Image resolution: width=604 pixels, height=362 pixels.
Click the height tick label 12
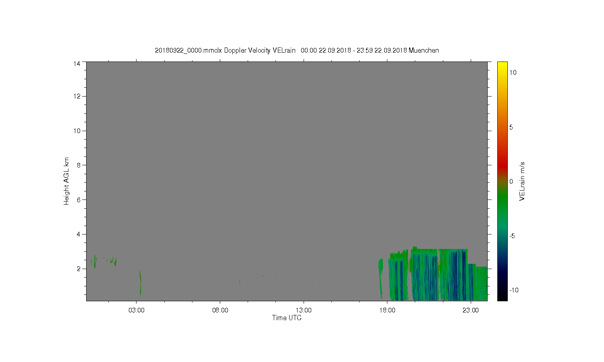click(x=77, y=96)
